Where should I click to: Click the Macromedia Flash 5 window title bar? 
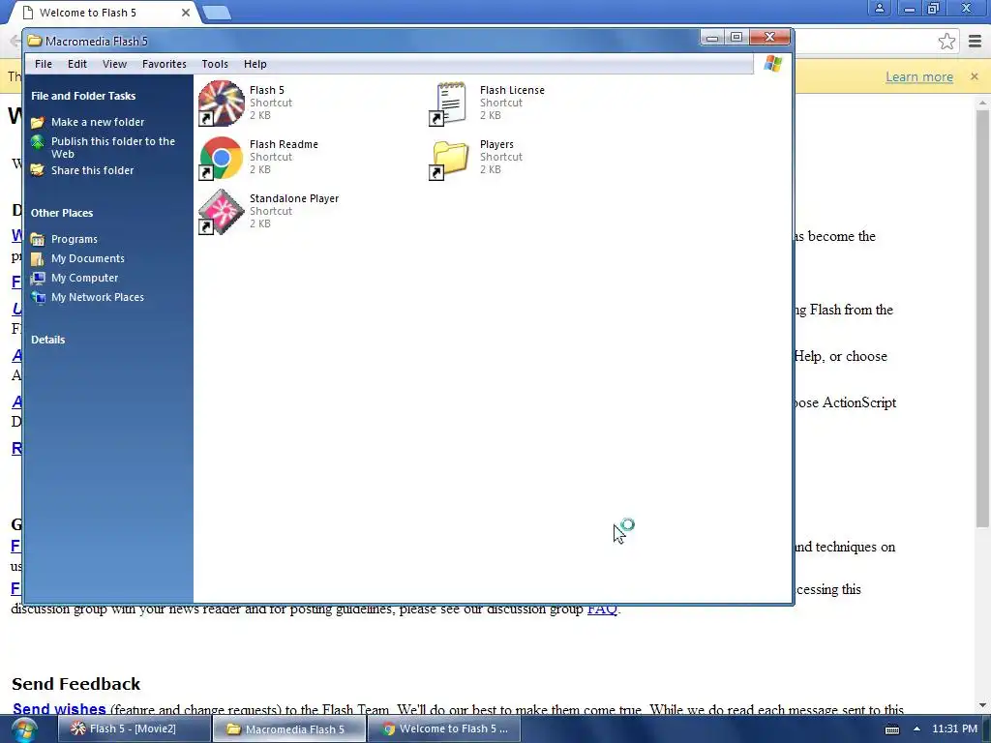[x=360, y=41]
